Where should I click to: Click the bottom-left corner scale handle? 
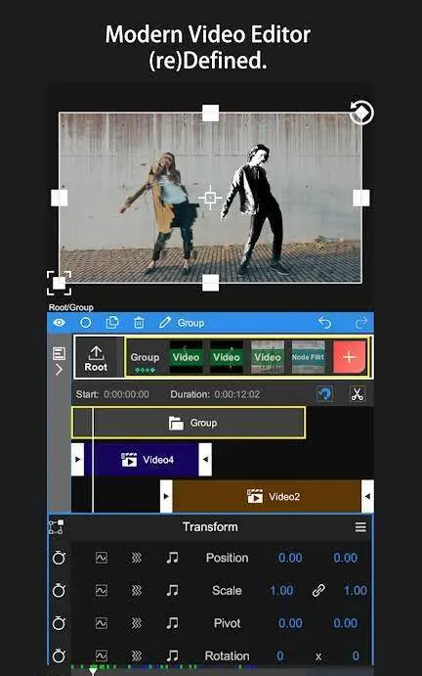pyautogui.click(x=59, y=284)
